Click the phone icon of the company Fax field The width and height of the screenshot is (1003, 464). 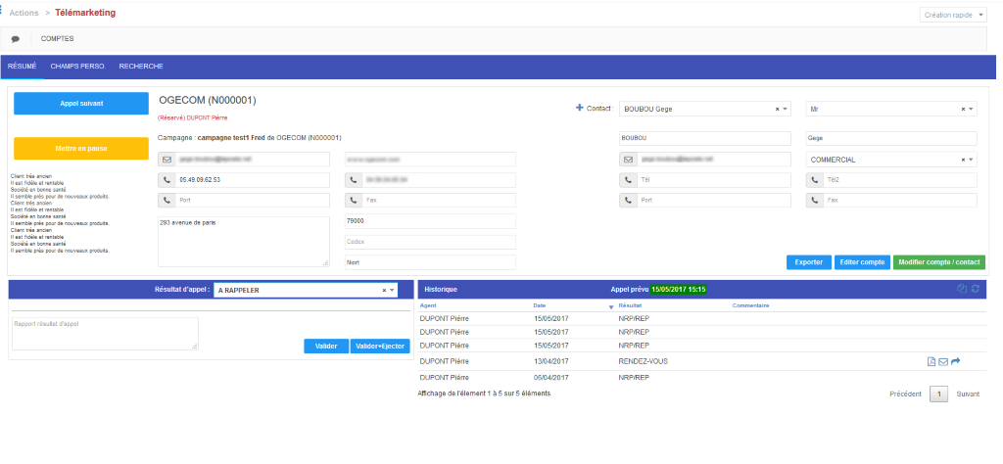point(354,201)
